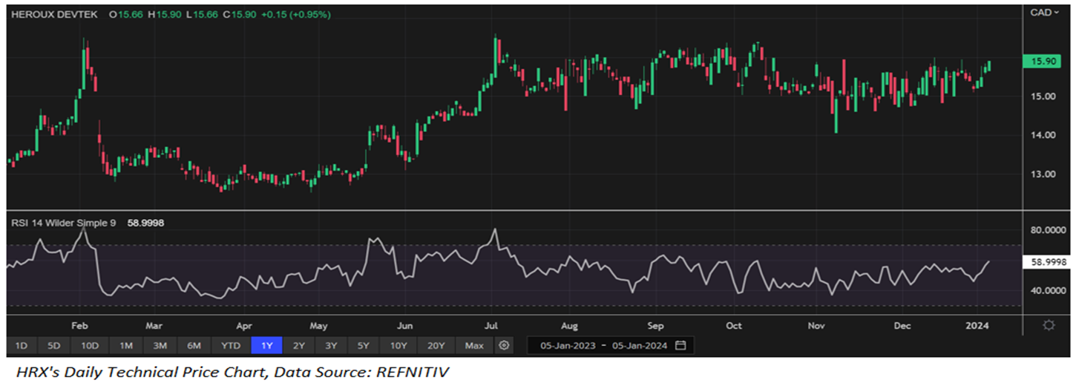The height and width of the screenshot is (386, 1079).
Task: Click the highlighted 1Y range button
Action: click(266, 345)
